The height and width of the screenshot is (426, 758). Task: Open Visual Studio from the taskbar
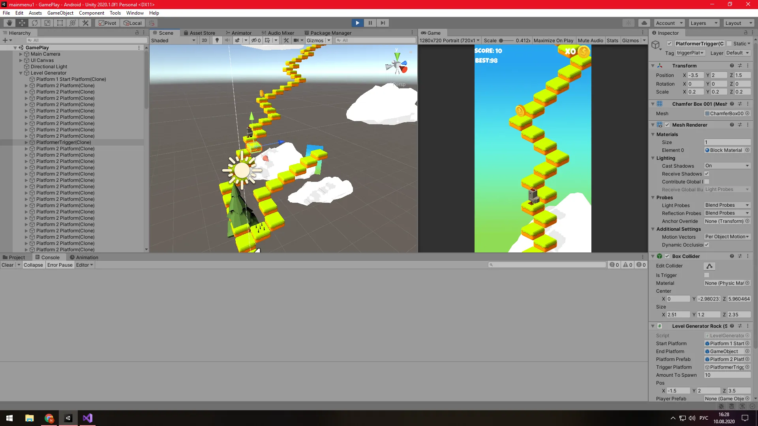point(87,418)
